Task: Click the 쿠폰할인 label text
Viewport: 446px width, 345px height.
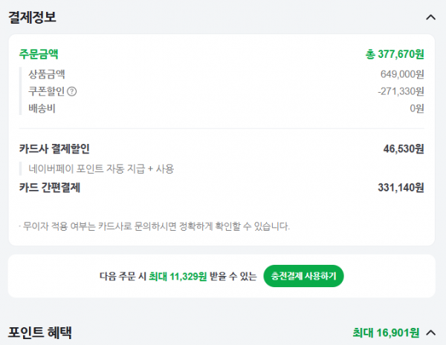Action: click(47, 91)
